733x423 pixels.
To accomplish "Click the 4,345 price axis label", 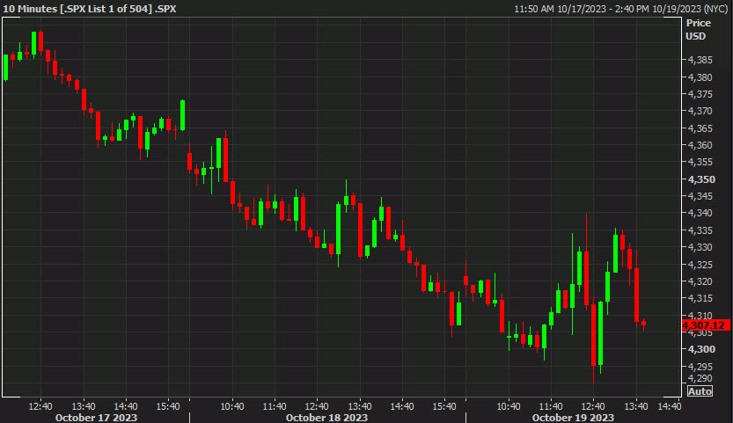I will click(700, 196).
